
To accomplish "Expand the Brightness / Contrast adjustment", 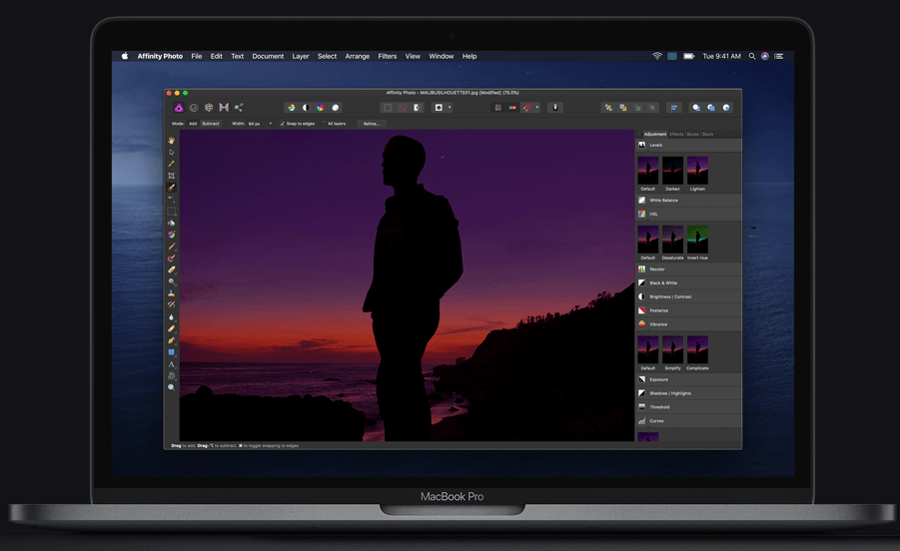I will [689, 296].
